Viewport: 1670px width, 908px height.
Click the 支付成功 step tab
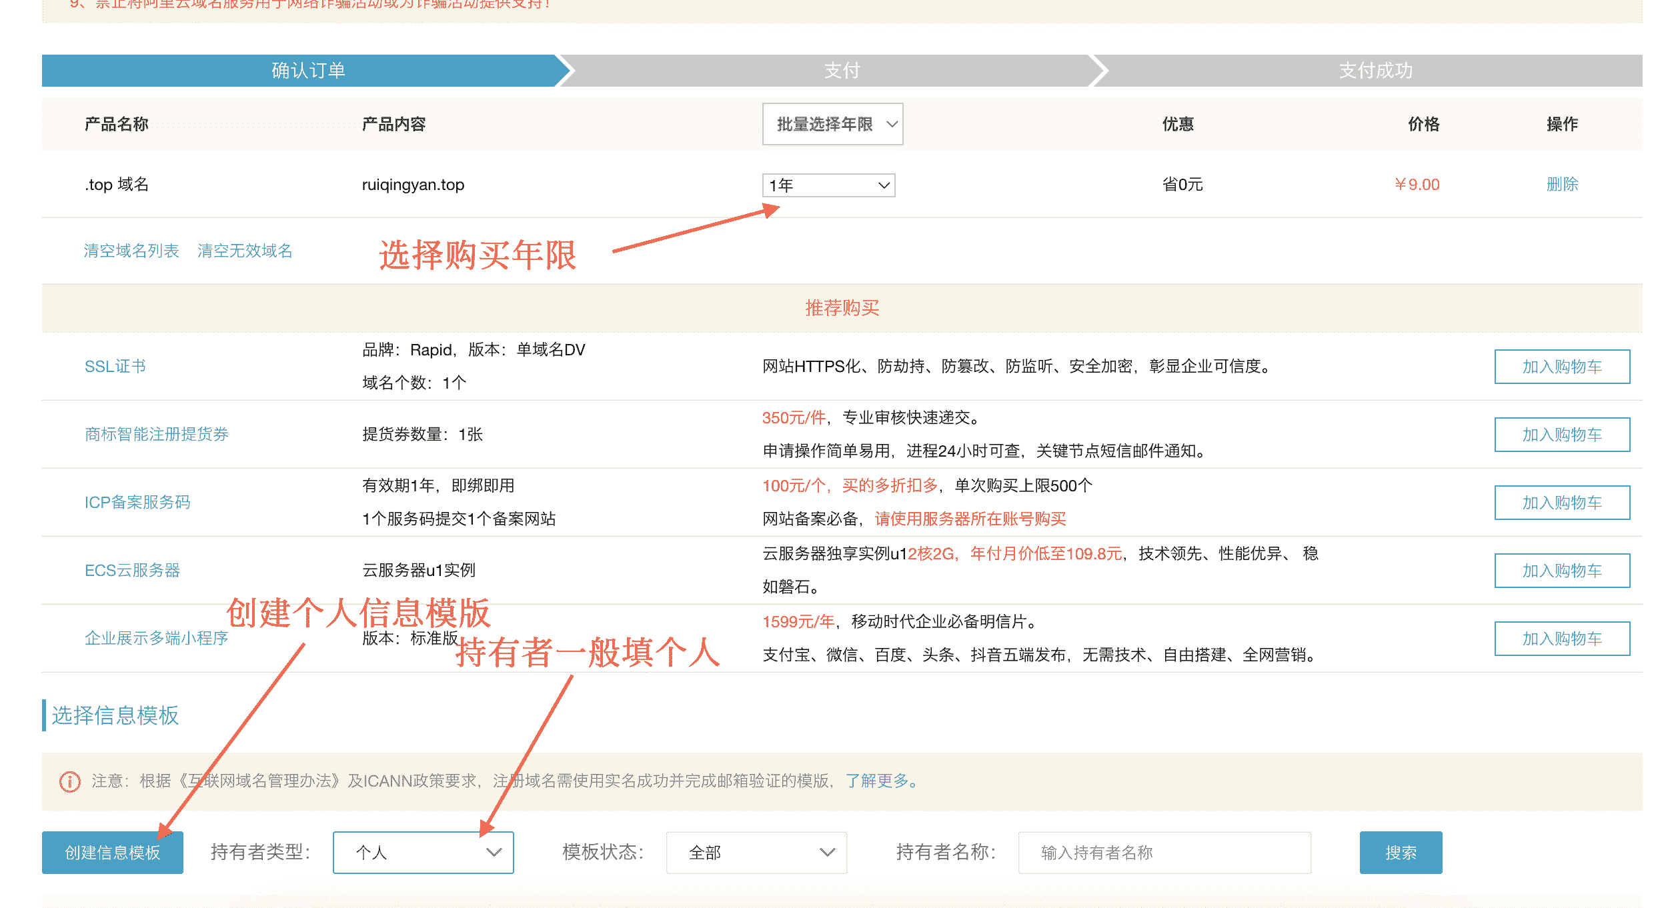pos(1375,71)
